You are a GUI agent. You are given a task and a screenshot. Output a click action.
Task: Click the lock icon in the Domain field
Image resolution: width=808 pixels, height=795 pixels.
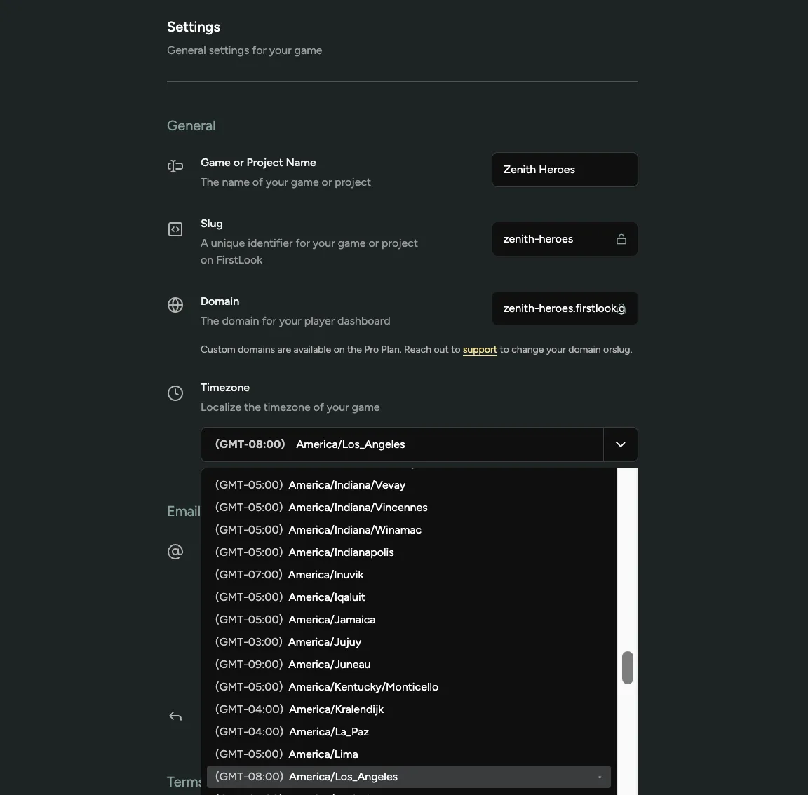coord(621,308)
